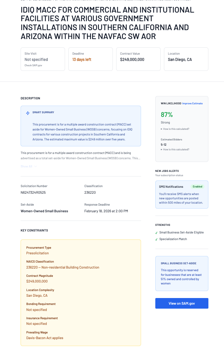This screenshot has width=224, height=353.
Task: Click the checkmark beside Specialization Match
Action: click(x=156, y=239)
